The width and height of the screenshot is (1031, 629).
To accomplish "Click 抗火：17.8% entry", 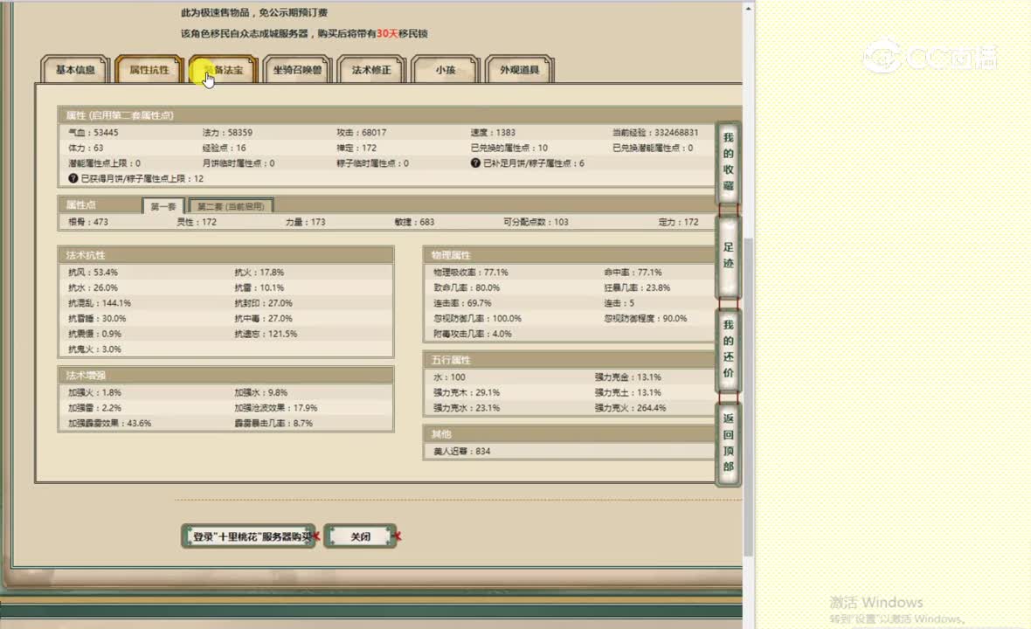I will click(259, 272).
